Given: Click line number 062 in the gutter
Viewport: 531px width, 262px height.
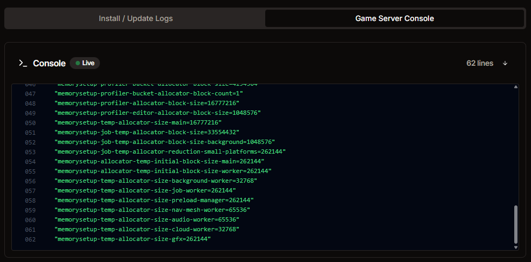Looking at the screenshot, I should point(30,239).
